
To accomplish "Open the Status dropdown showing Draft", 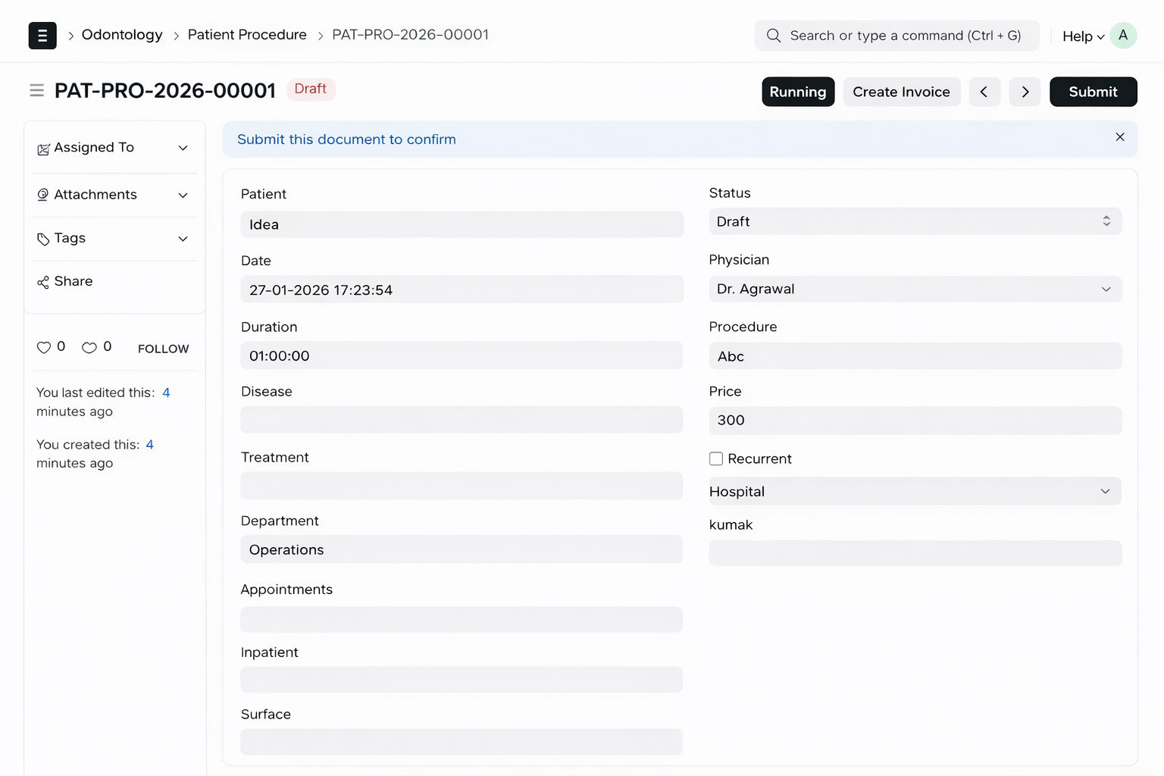I will 915,221.
